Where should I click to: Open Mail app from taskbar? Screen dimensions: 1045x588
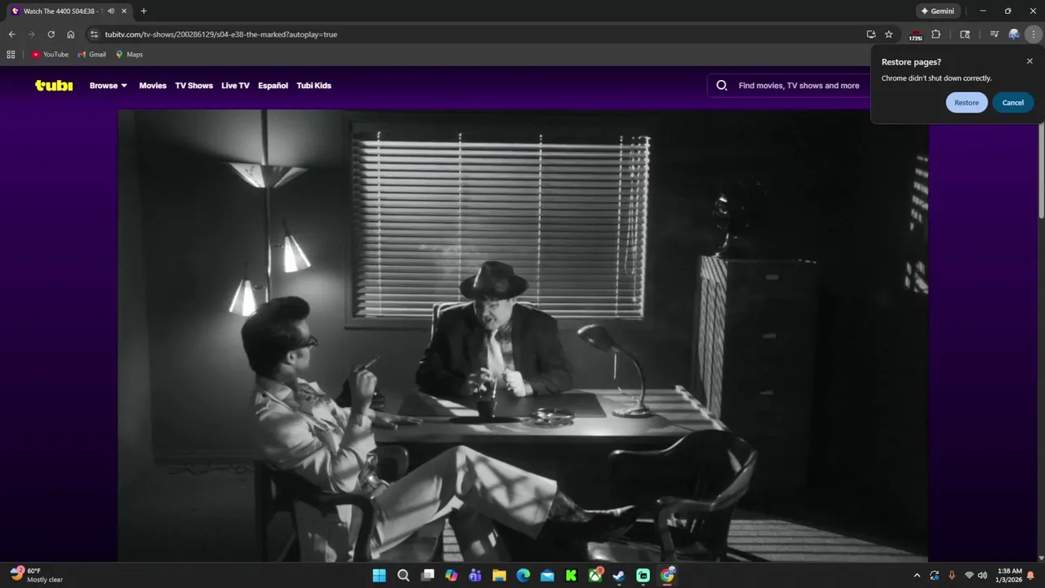[547, 575]
